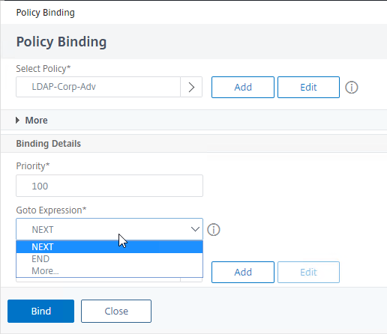387x334 pixels.
Task: Click the small Policy Binding title at the top
Action: coord(46,13)
